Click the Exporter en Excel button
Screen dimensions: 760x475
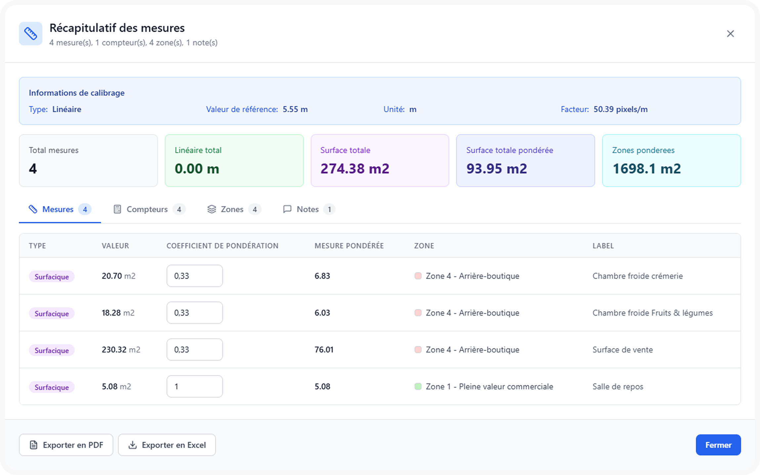(167, 445)
